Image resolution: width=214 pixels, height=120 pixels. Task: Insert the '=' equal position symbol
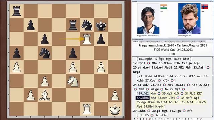tap(180, 119)
